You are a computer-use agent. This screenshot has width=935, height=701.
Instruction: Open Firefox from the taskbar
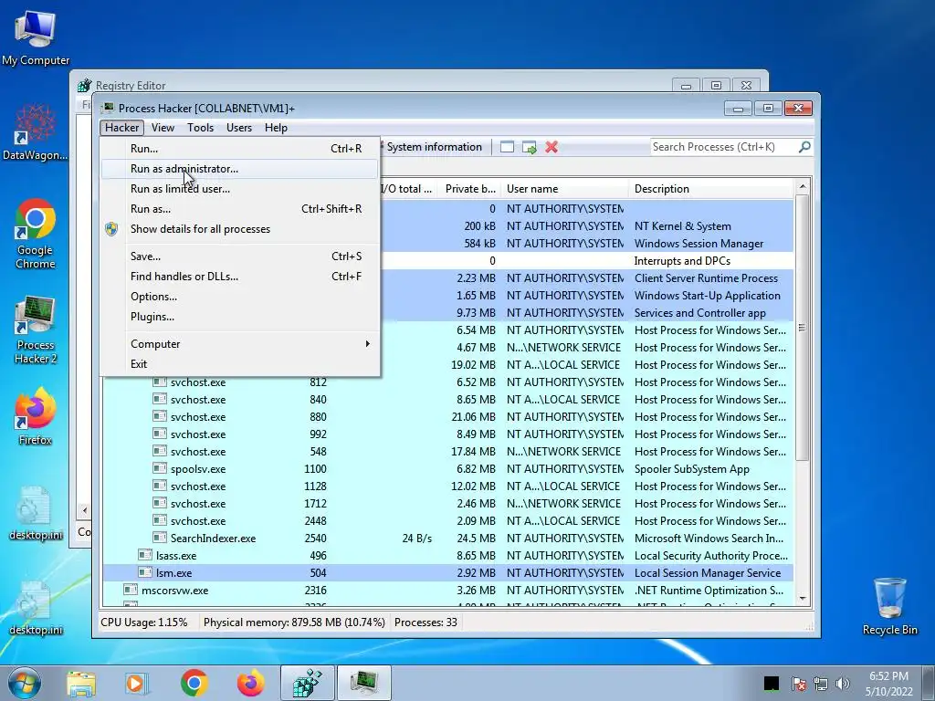pyautogui.click(x=250, y=683)
